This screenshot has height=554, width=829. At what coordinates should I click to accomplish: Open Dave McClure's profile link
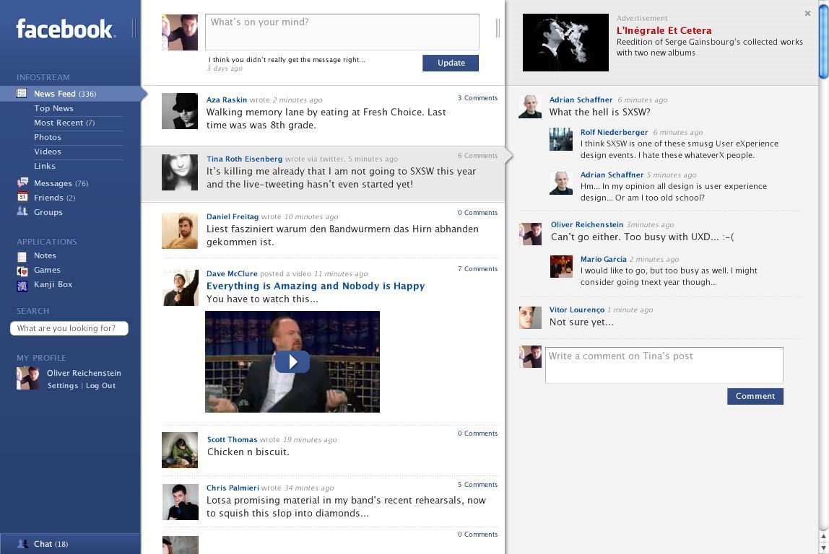click(x=232, y=273)
